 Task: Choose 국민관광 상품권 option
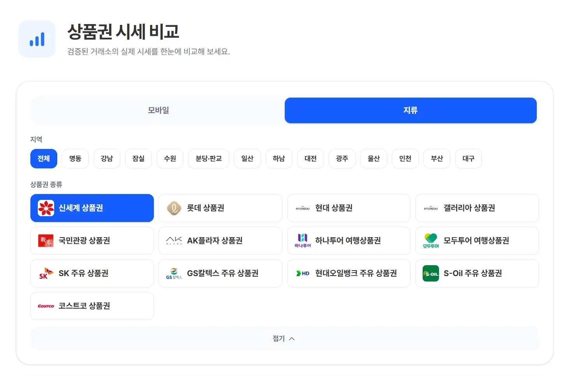92,241
